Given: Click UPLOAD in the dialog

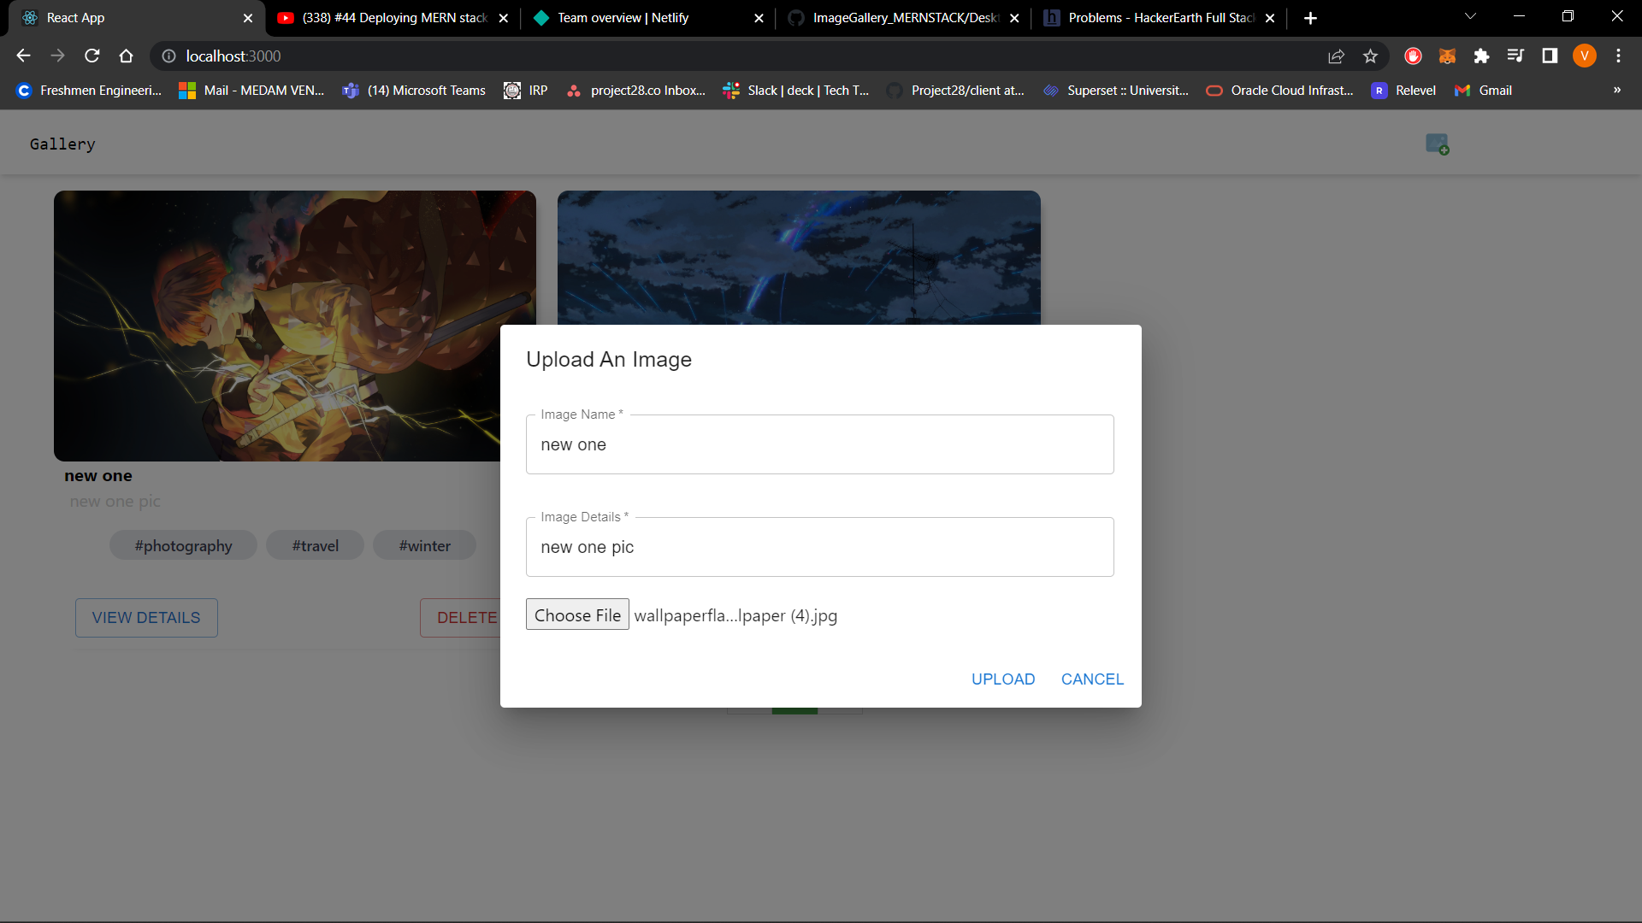Looking at the screenshot, I should pyautogui.click(x=1003, y=679).
